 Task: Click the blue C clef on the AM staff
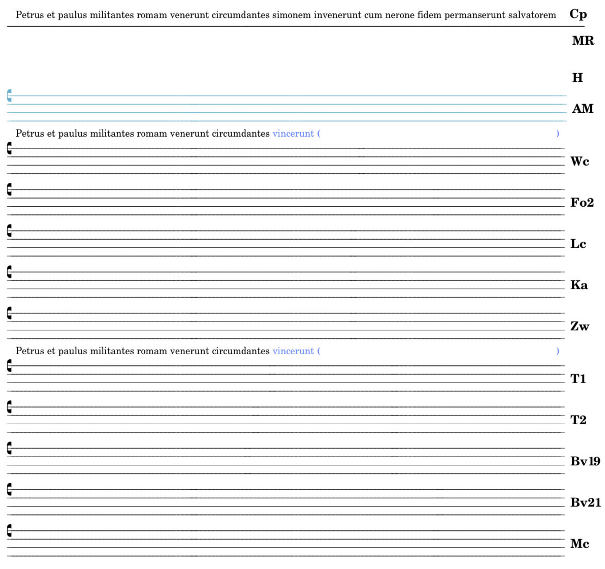pos(9,96)
